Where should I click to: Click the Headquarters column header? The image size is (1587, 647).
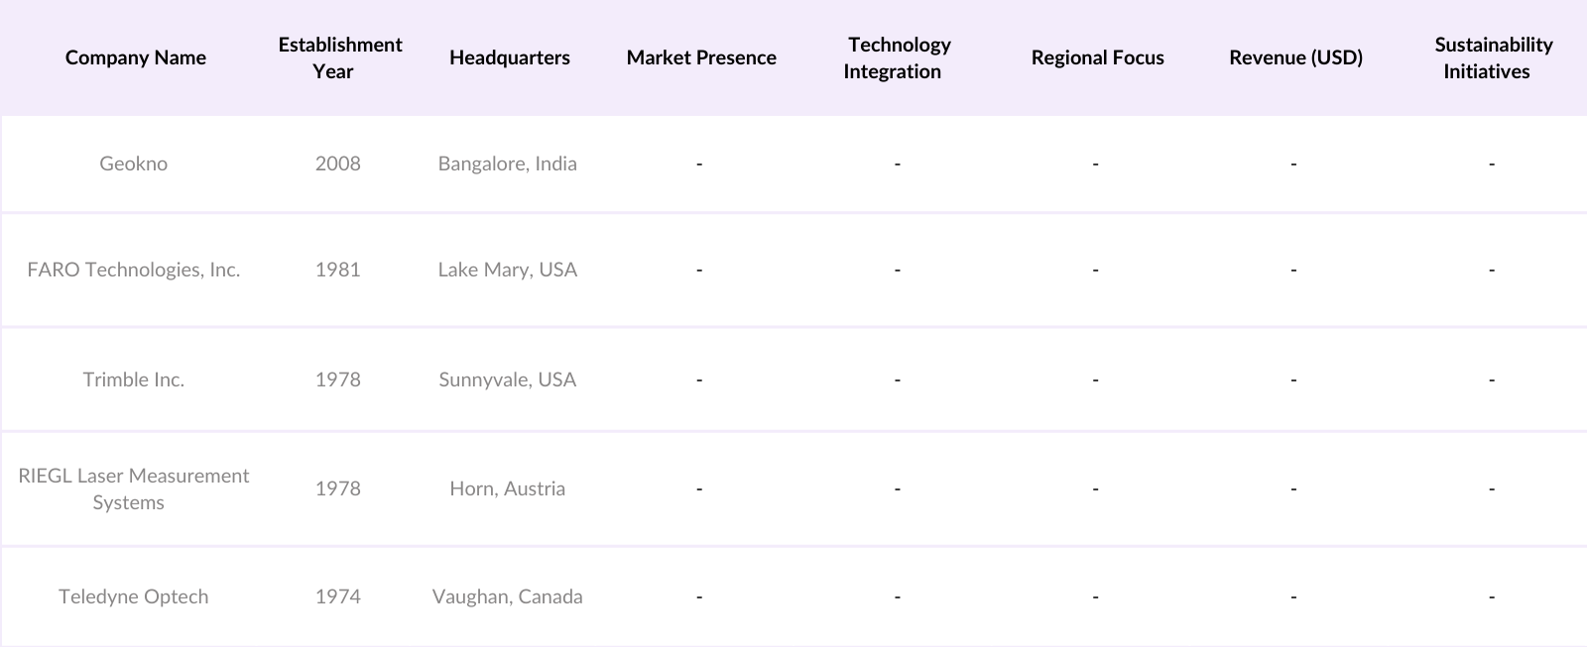click(x=509, y=57)
